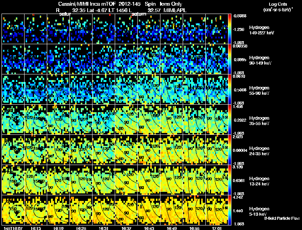Click the 16:31 time label
Viewport: 302px width, 230px height.
coord(103,228)
